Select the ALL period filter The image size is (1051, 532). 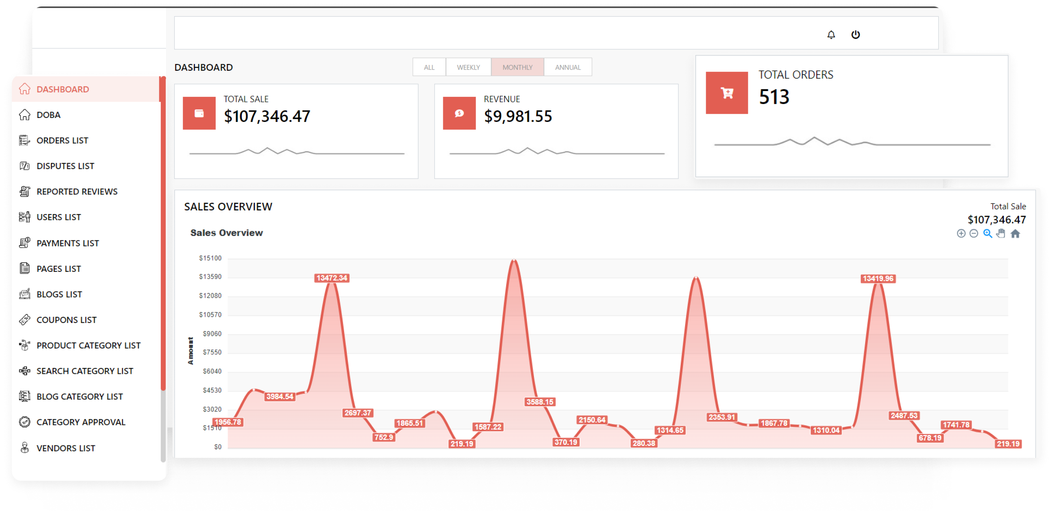click(429, 67)
